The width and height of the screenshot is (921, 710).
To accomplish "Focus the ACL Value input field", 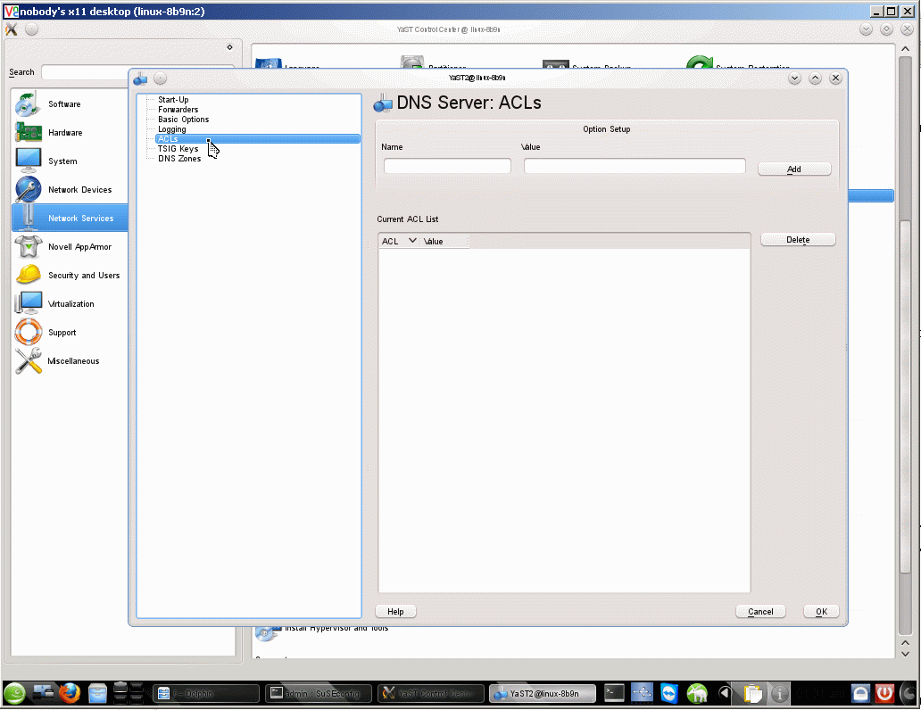I will [635, 166].
